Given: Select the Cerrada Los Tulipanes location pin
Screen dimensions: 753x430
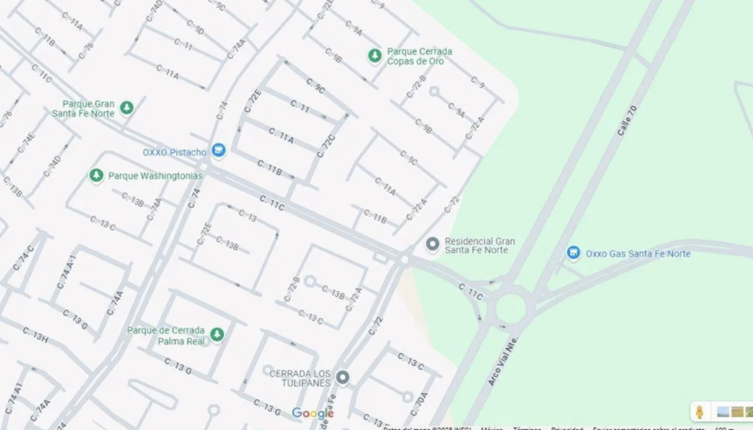Looking at the screenshot, I should point(343,377).
